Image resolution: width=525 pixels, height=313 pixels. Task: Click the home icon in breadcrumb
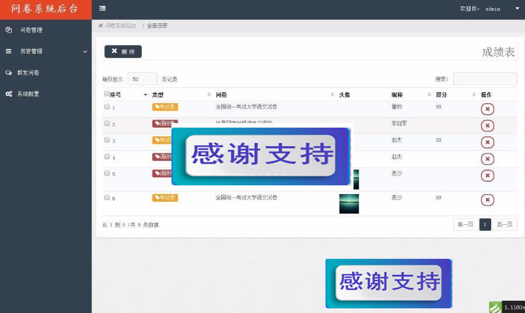click(x=100, y=26)
